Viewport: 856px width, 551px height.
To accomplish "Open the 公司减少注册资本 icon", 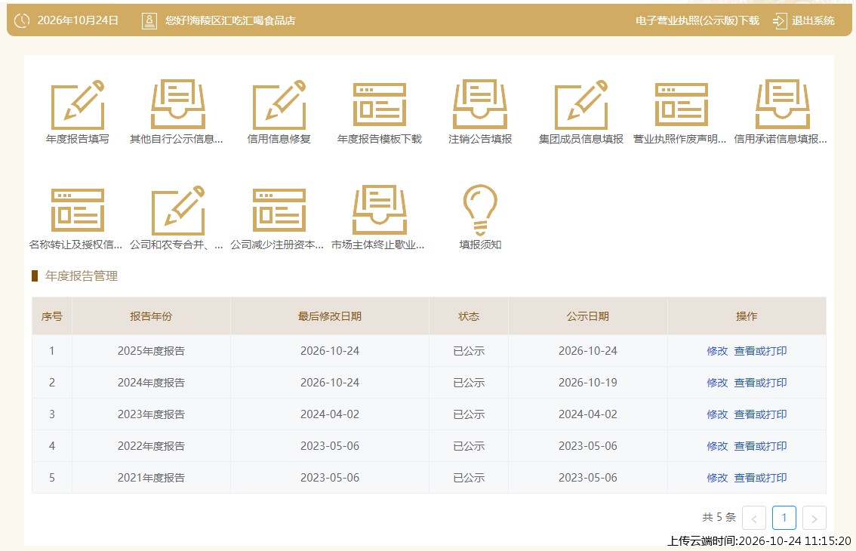I will pyautogui.click(x=279, y=211).
